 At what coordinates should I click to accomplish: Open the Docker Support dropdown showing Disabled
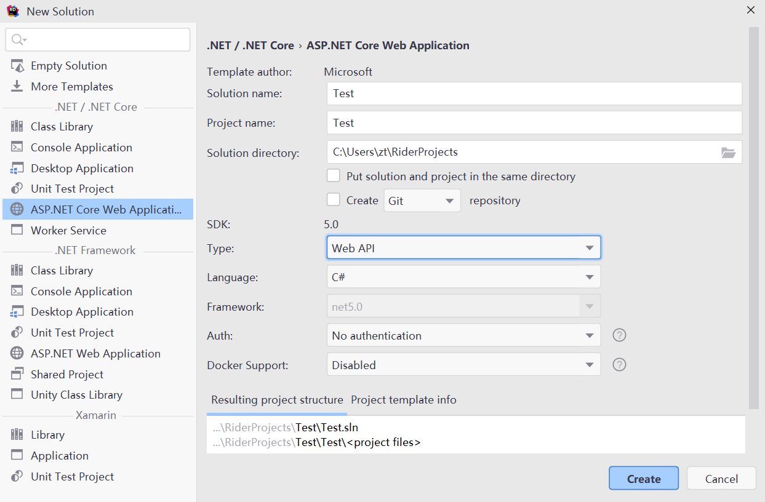[x=463, y=365]
